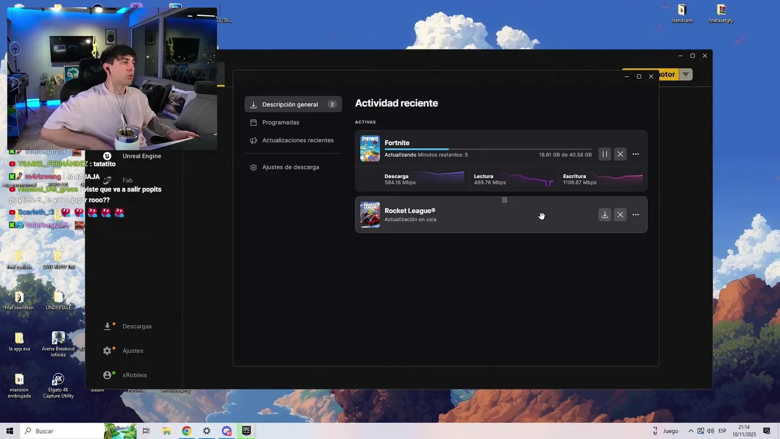Open Google Chrome from the taskbar
This screenshot has width=780, height=439.
pos(186,431)
